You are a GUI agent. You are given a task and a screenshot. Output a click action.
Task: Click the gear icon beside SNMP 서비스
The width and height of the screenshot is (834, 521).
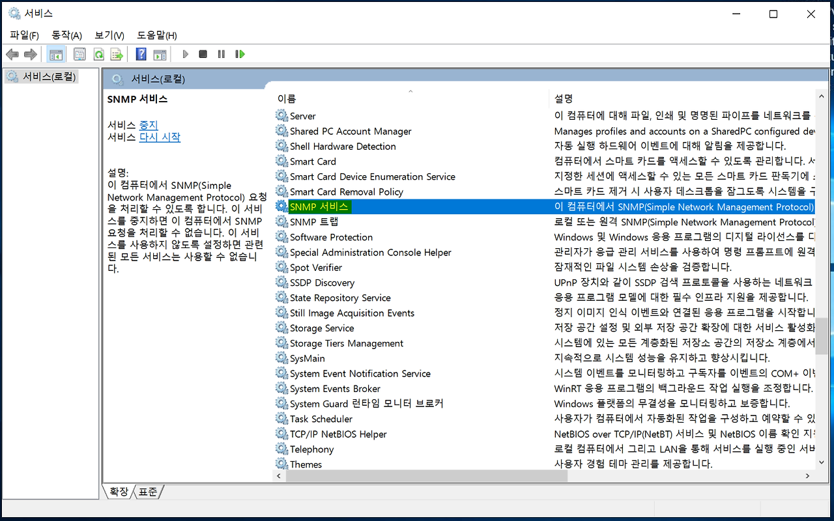(x=281, y=207)
